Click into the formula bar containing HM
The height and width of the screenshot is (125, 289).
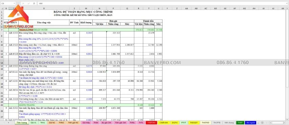162,3
